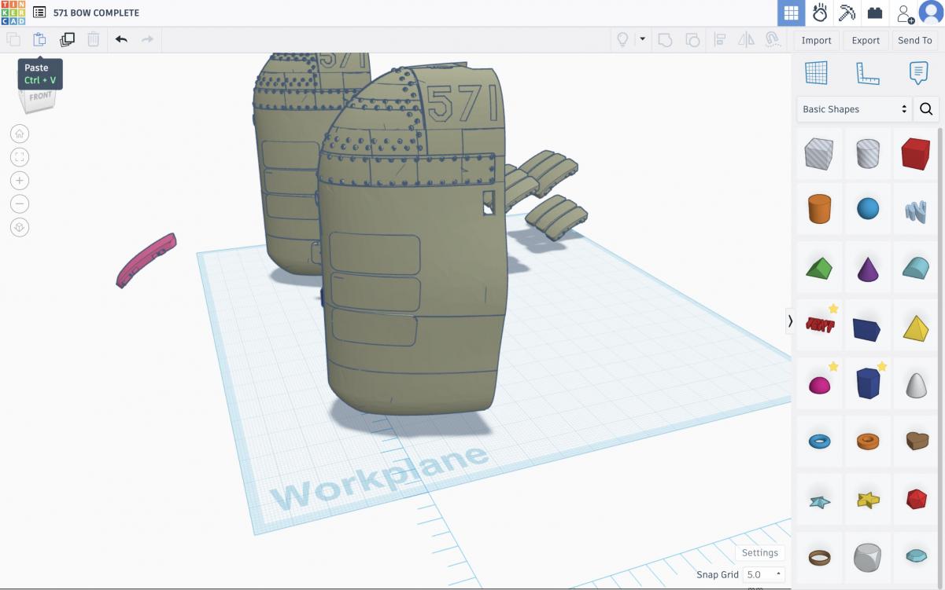Click the Paste clipboard icon

(39, 39)
